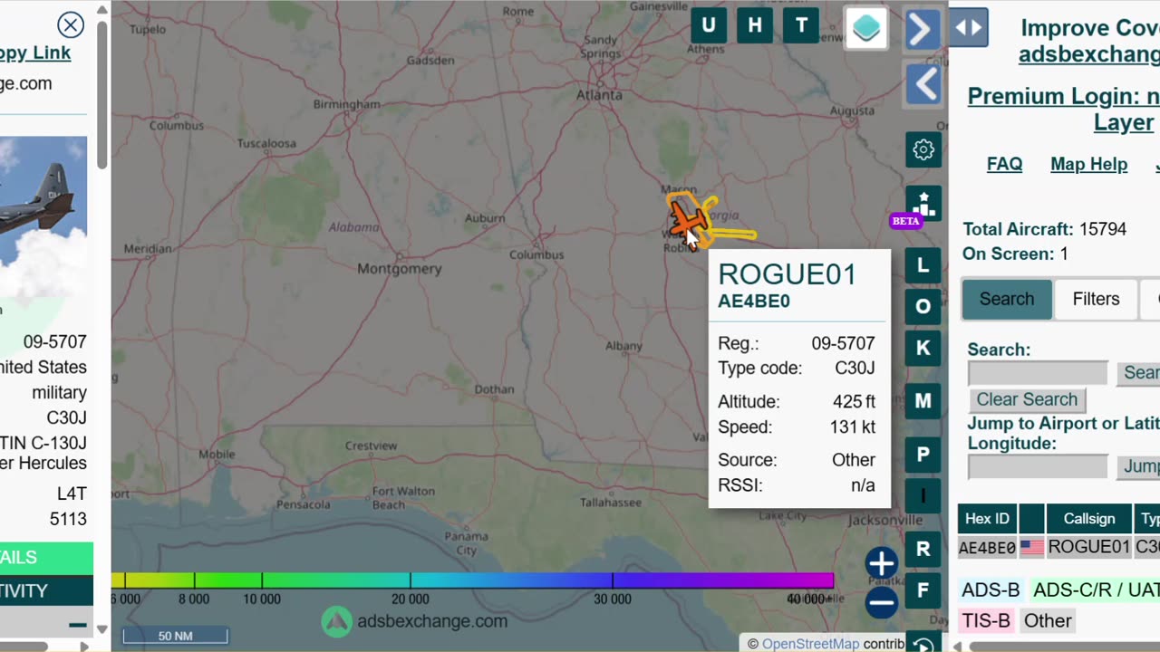
Task: Open the adsbexchange improve coverage link
Action: [x=1088, y=54]
